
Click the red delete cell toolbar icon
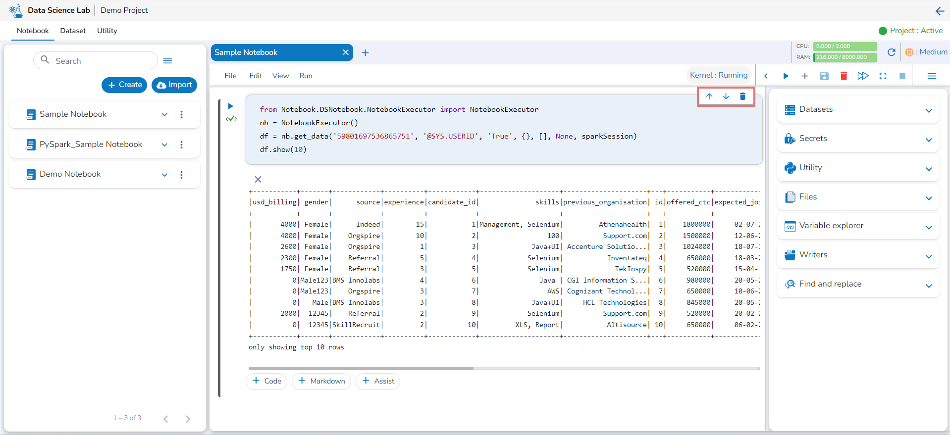(844, 76)
